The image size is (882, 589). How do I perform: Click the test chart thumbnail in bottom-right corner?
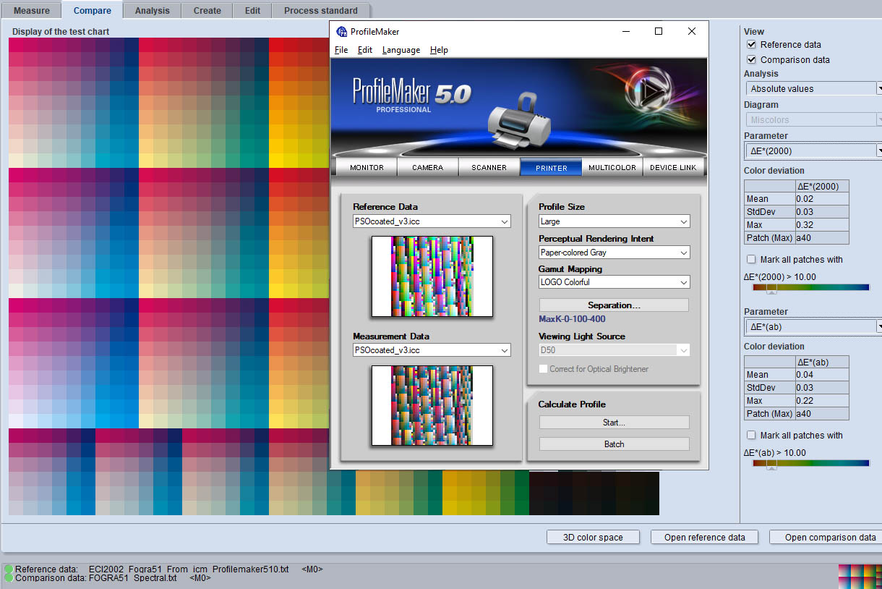pyautogui.click(x=860, y=576)
